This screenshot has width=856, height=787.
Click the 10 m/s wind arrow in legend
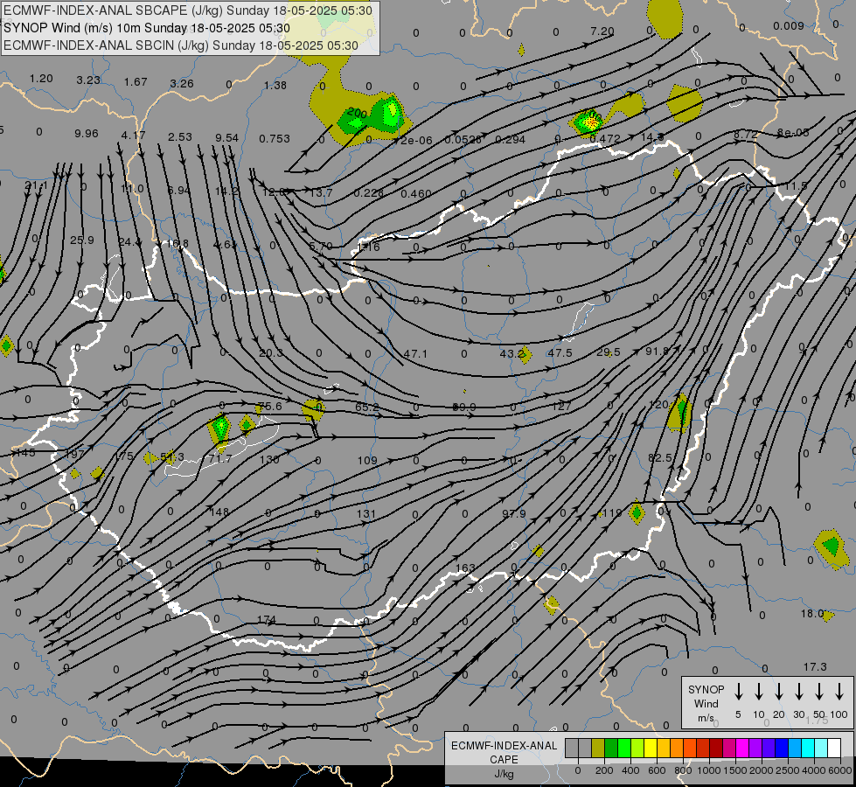point(759,692)
